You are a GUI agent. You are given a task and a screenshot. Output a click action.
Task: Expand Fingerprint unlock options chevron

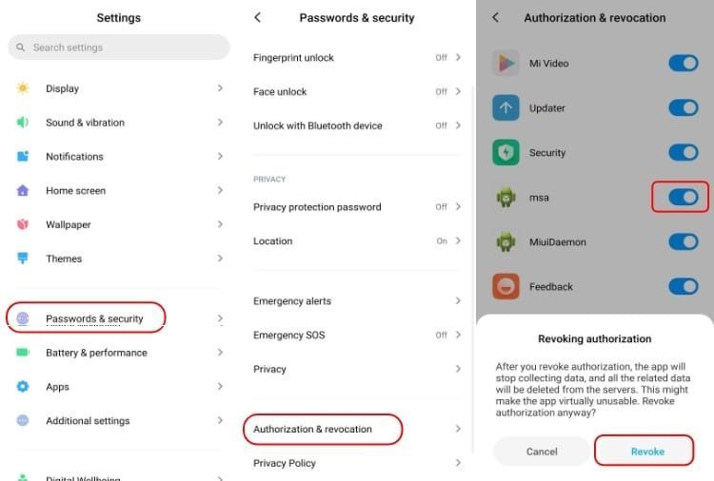(x=458, y=57)
